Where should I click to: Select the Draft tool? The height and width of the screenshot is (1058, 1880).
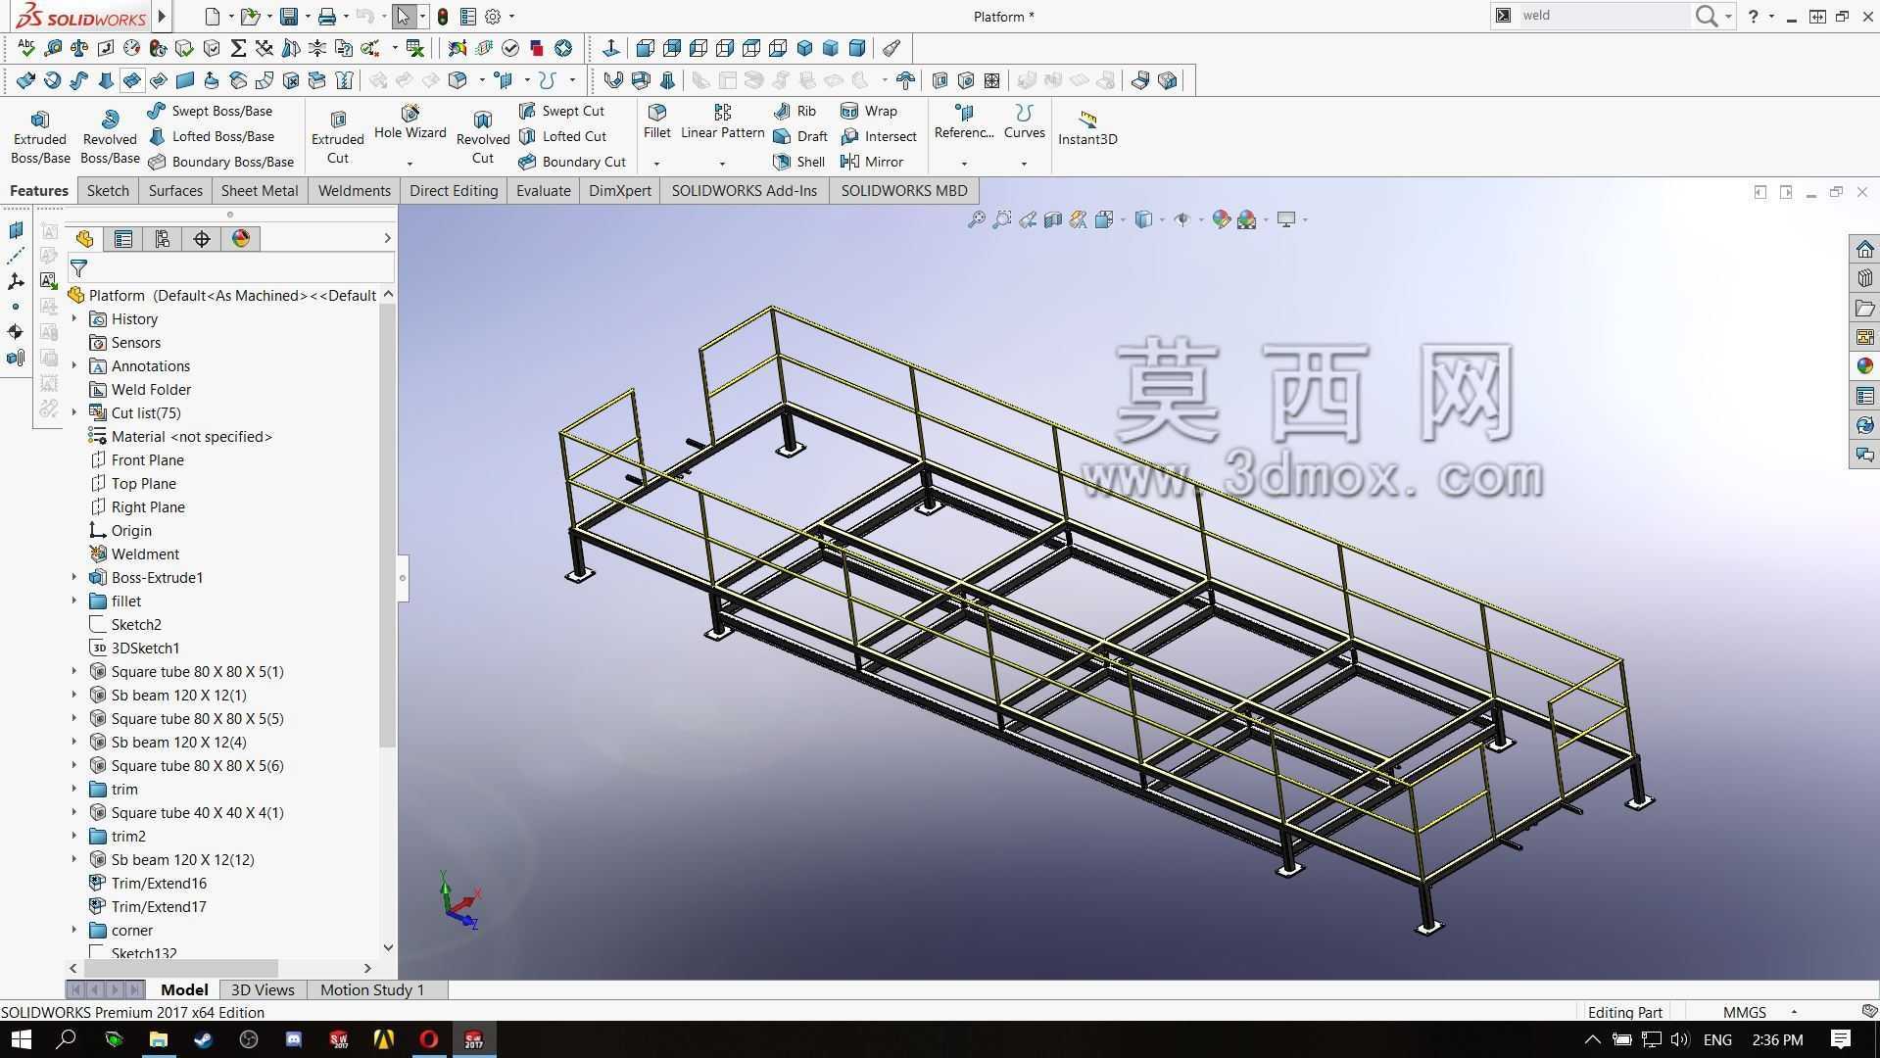pyautogui.click(x=800, y=136)
